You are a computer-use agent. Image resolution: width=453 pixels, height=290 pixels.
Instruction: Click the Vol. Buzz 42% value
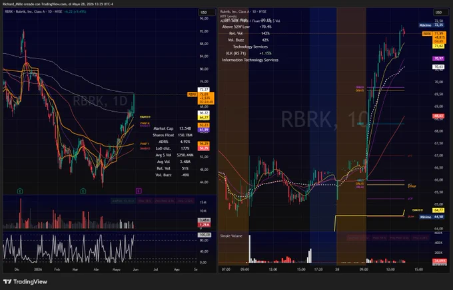click(x=265, y=40)
